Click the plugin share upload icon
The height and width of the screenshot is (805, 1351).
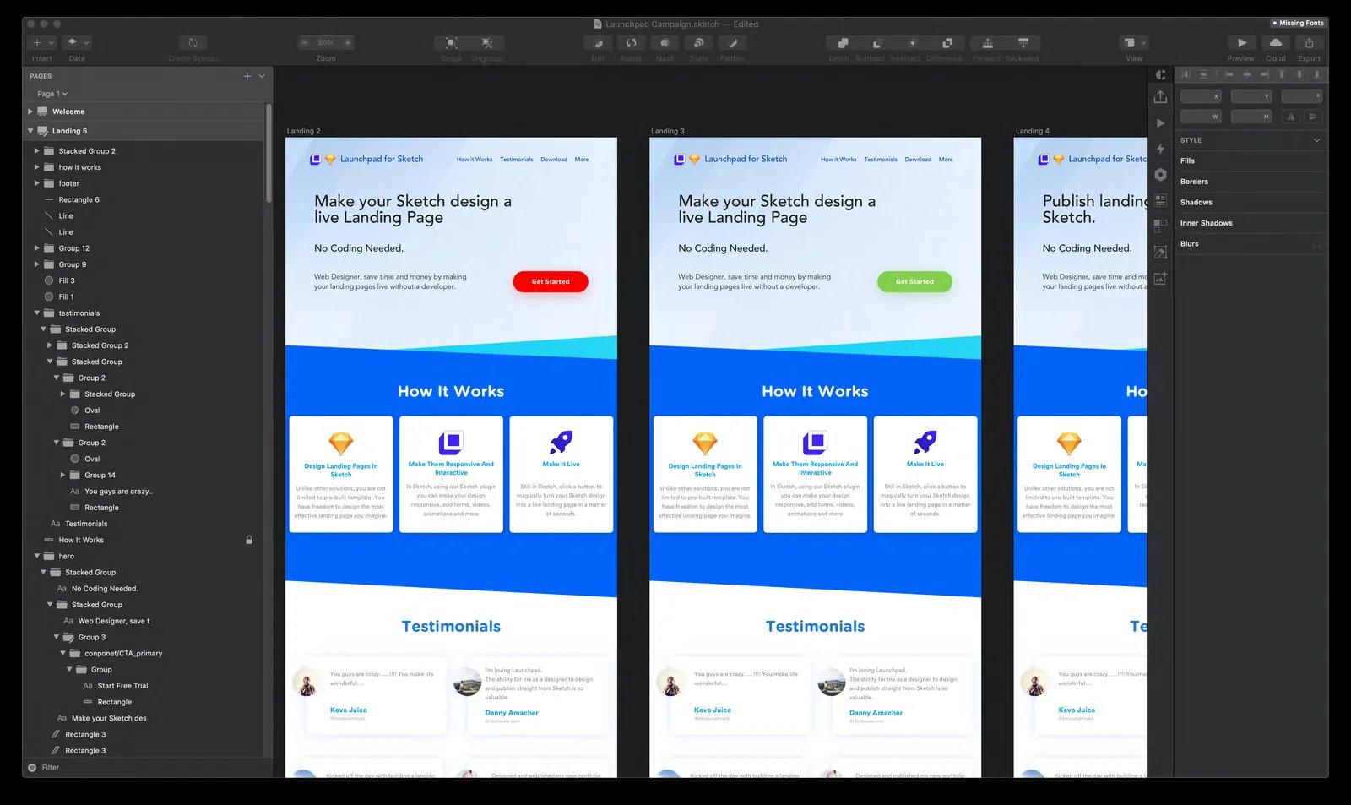1161,97
